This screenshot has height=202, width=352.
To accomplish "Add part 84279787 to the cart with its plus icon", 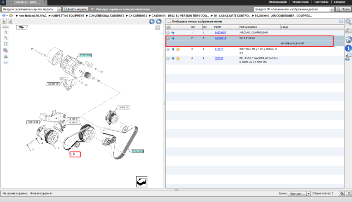I will click(168, 33).
